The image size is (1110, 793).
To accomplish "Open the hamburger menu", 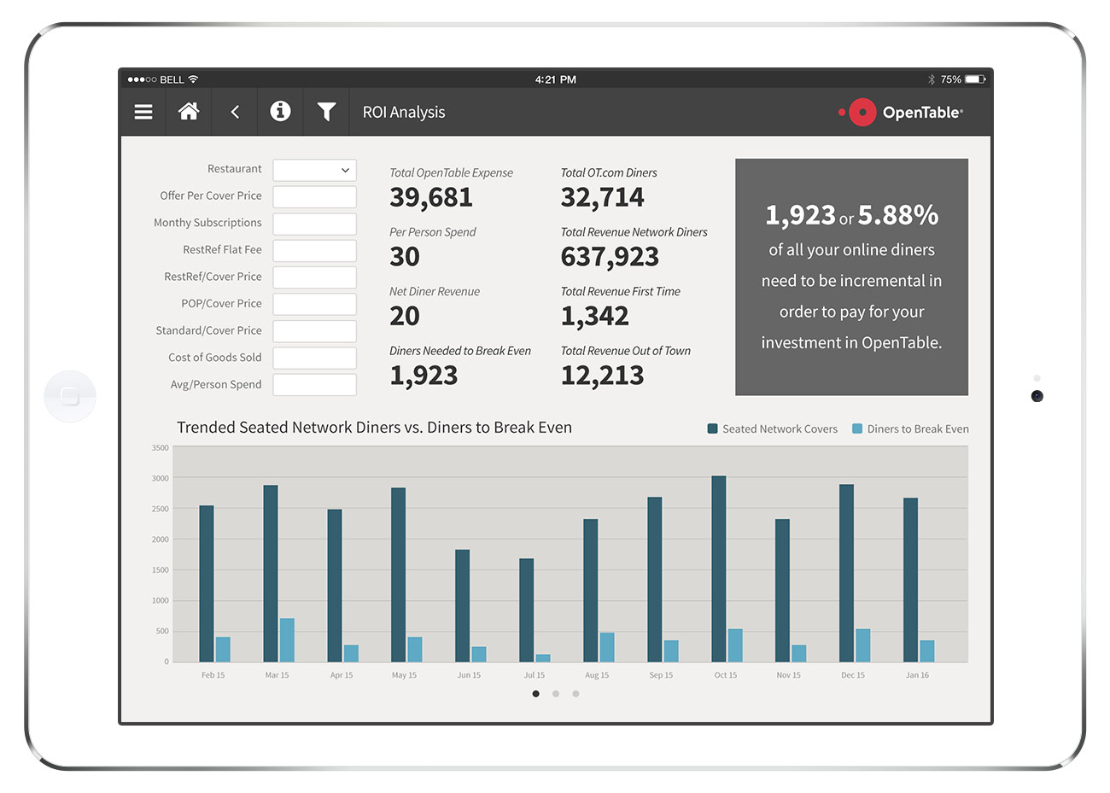I will tap(143, 112).
